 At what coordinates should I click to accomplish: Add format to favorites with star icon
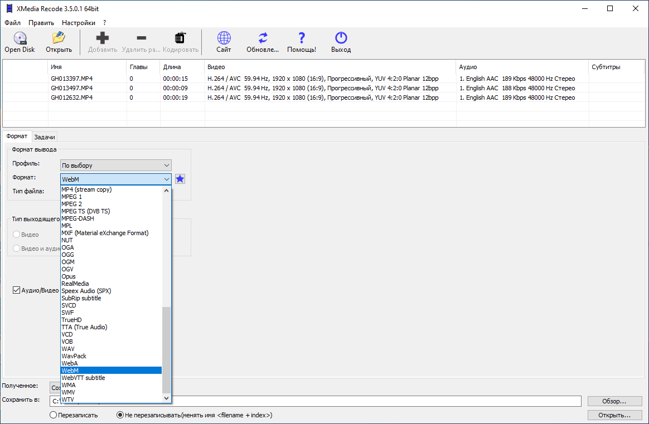click(x=180, y=179)
